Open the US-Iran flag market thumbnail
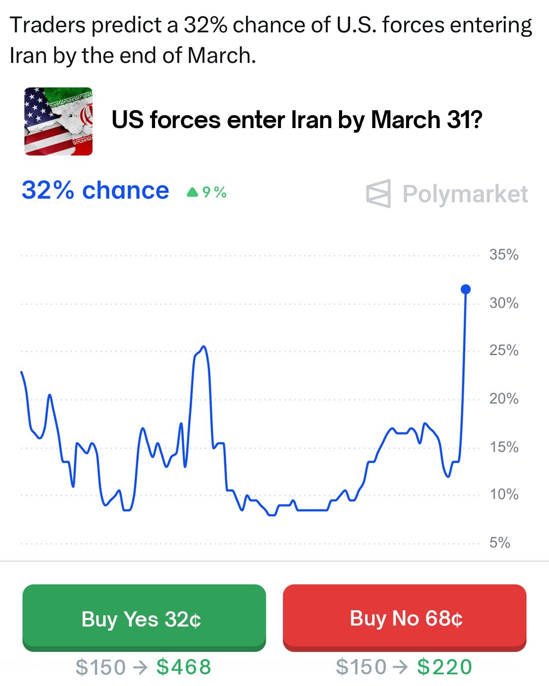 tap(58, 121)
